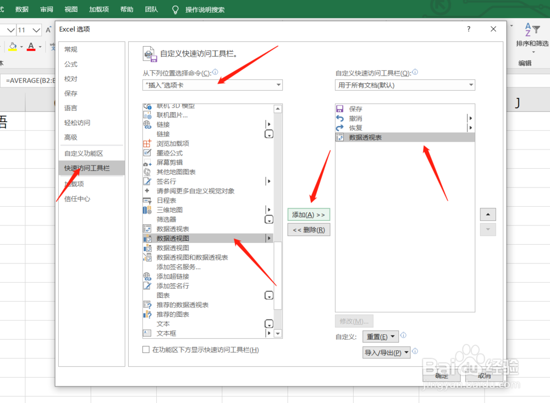Open the 轻松访问 options category
Image resolution: width=550 pixels, height=403 pixels.
pyautogui.click(x=77, y=123)
